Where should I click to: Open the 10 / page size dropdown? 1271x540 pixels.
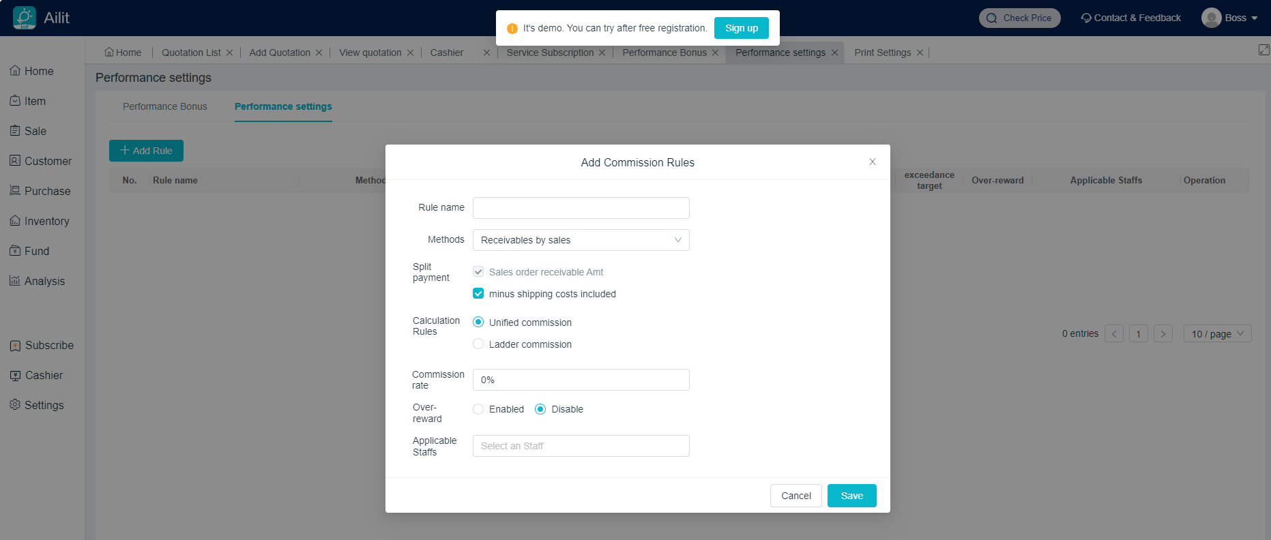click(1216, 333)
